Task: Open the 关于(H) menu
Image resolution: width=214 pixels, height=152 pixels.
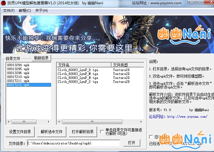Action: [41, 11]
